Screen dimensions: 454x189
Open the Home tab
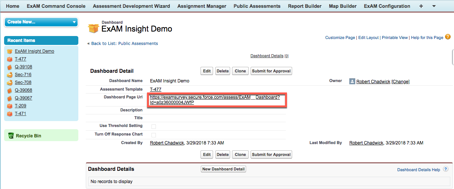[x=13, y=6]
